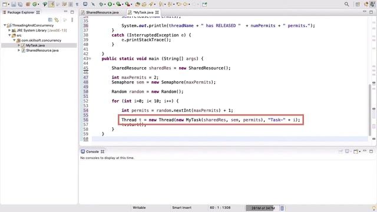Viewport: 377px width, 212px height.
Task: Select MyTask.java in Package Explorer
Action: (x=35, y=45)
